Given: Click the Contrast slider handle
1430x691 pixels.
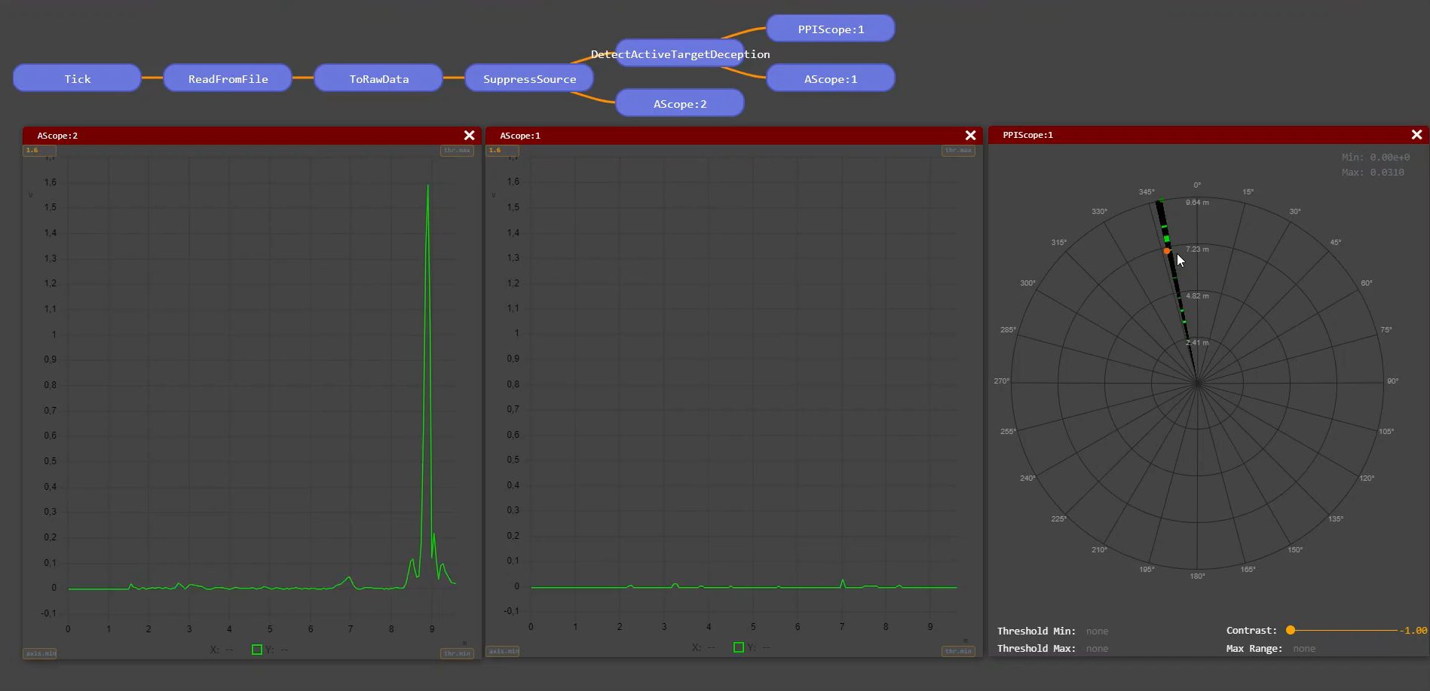Looking at the screenshot, I should 1291,630.
